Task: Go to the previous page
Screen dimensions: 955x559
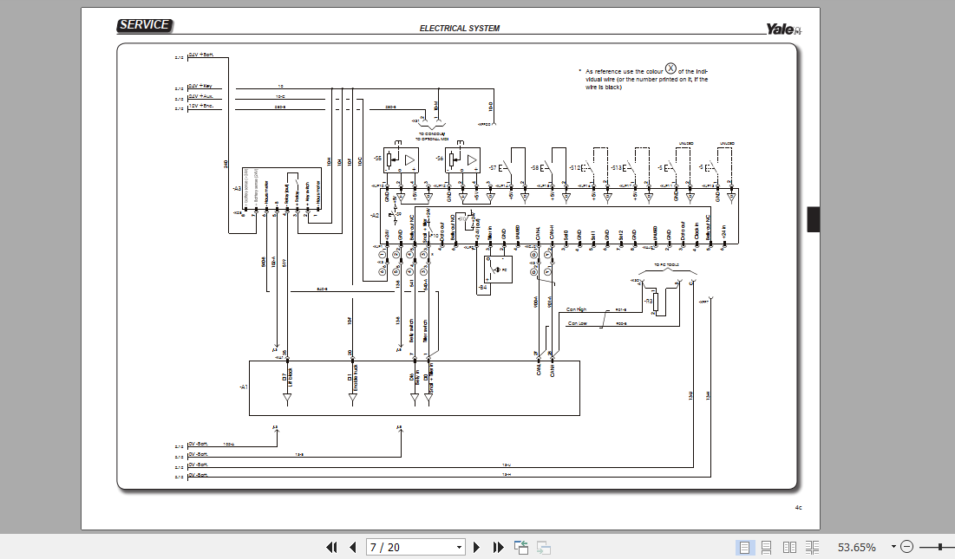Action: pyautogui.click(x=353, y=548)
